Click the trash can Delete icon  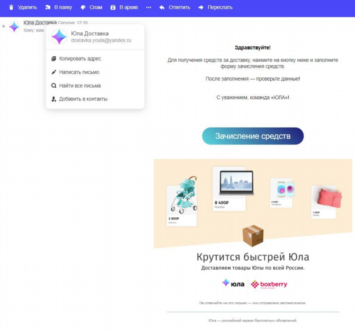coord(11,8)
